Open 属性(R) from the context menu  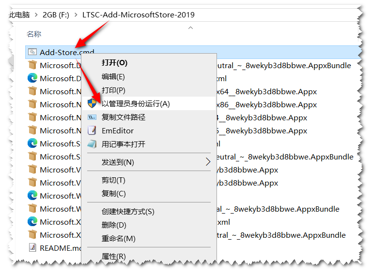pos(149,256)
